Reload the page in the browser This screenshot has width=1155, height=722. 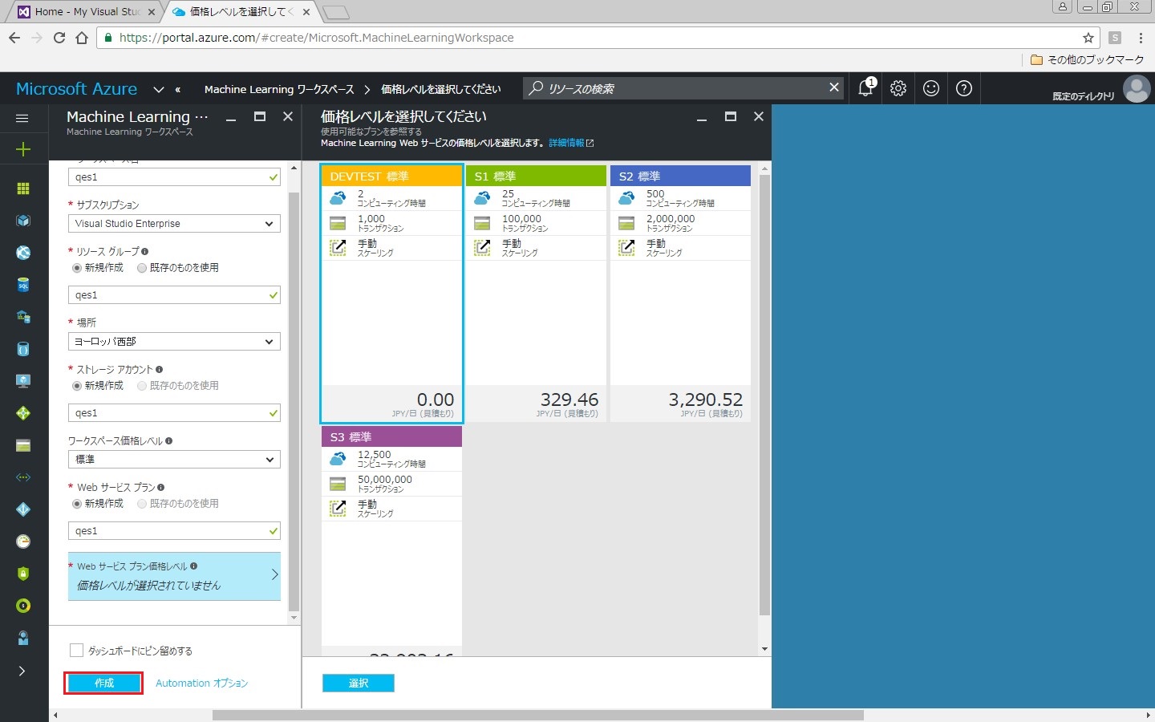click(x=59, y=38)
